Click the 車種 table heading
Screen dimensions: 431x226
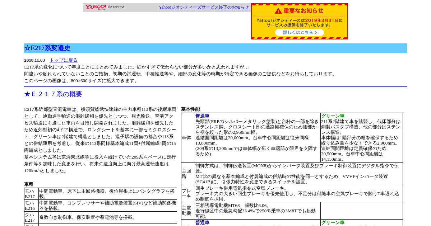tap(29, 184)
